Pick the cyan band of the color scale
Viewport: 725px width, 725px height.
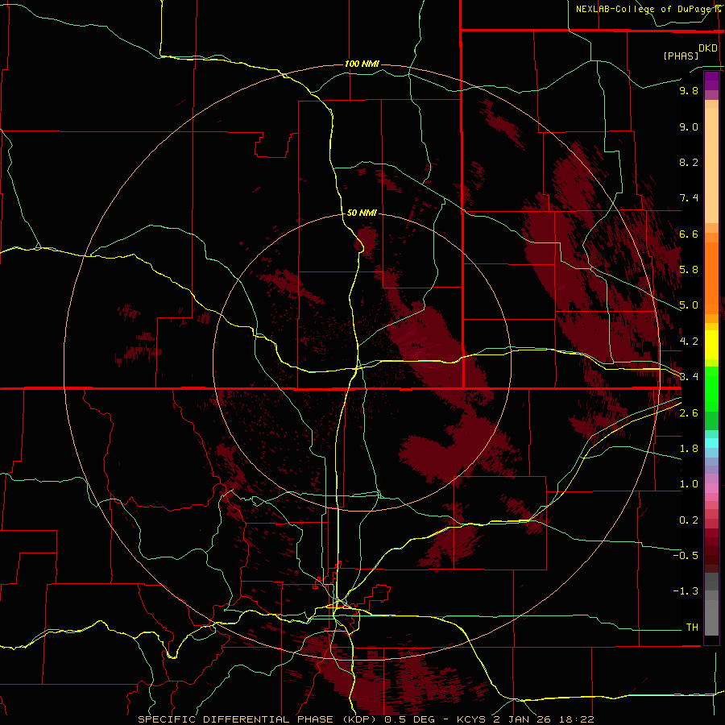[711, 443]
